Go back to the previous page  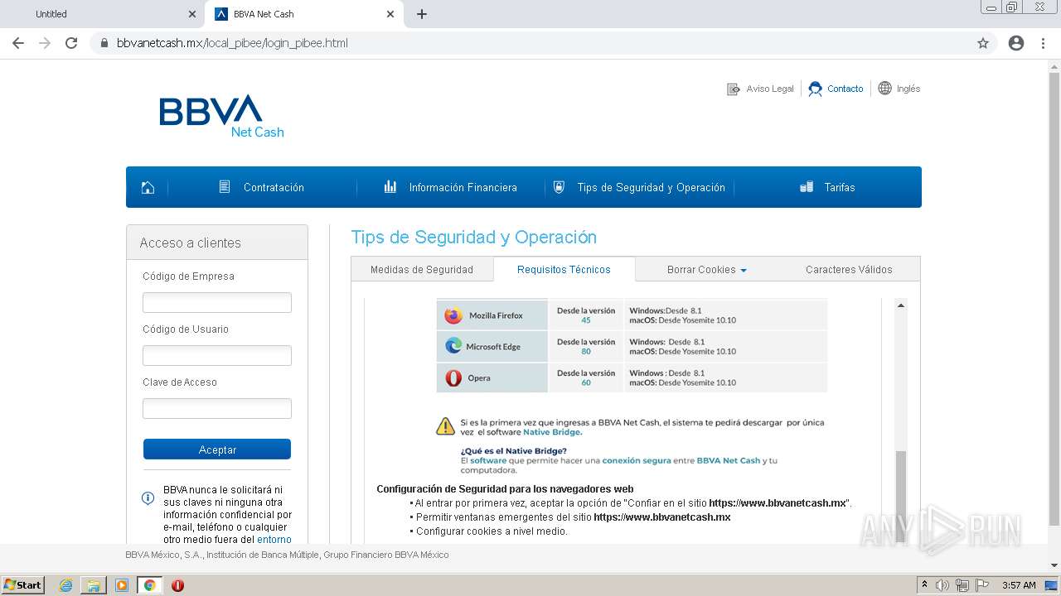tap(18, 43)
